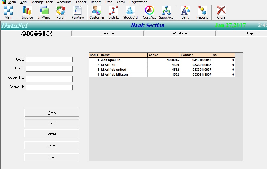Open the Report menu
Viewport: 267px width, 169px height.
coord(96,2)
